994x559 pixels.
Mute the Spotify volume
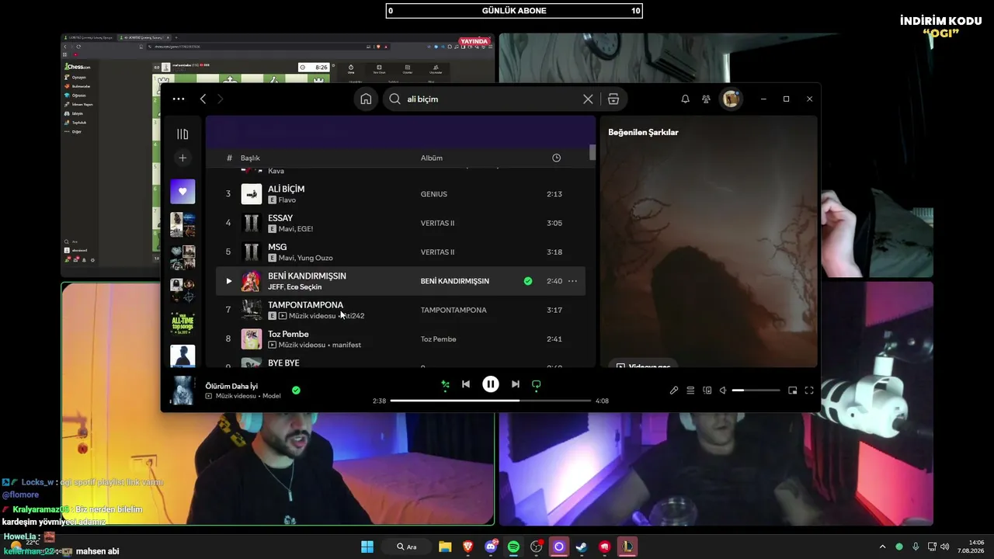pyautogui.click(x=723, y=391)
